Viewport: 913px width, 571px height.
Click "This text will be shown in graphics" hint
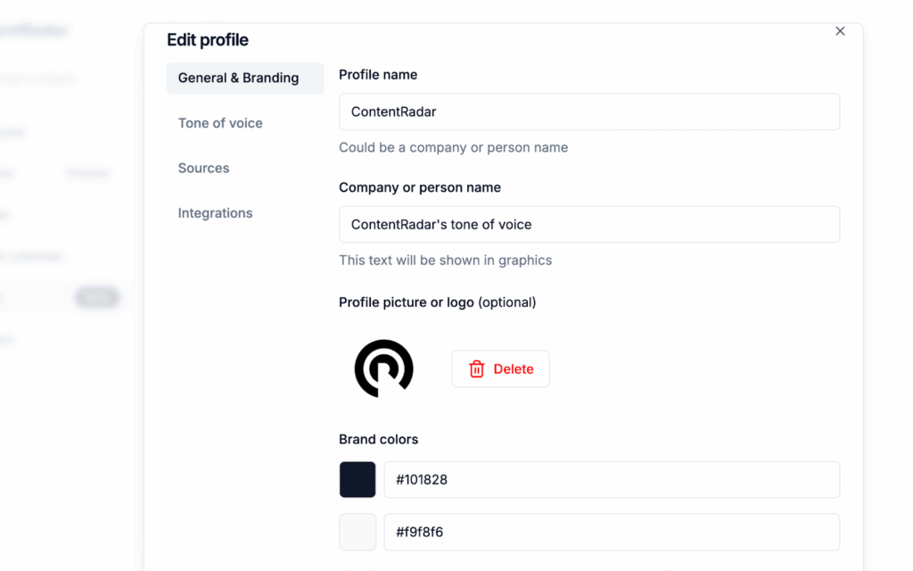coord(445,261)
